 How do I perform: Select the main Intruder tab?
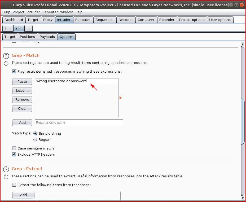tap(64, 20)
